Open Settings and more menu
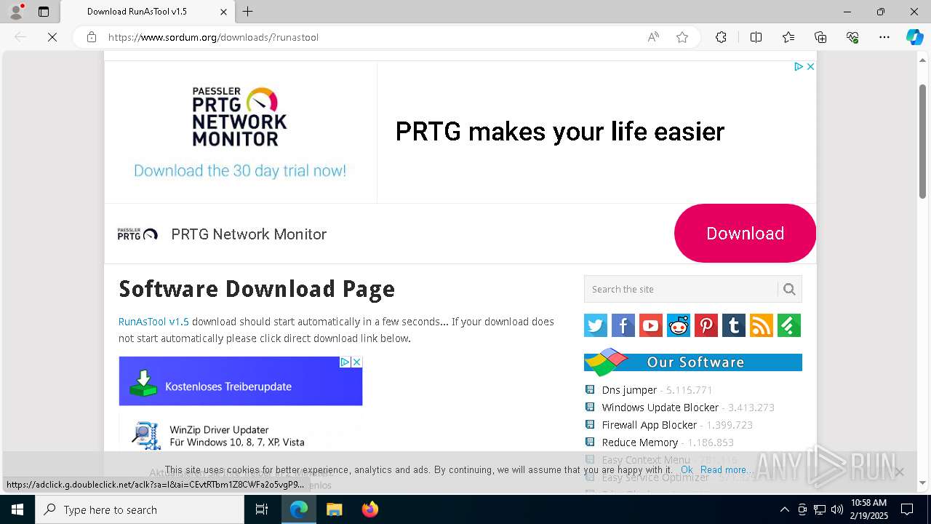The image size is (931, 524). point(884,37)
